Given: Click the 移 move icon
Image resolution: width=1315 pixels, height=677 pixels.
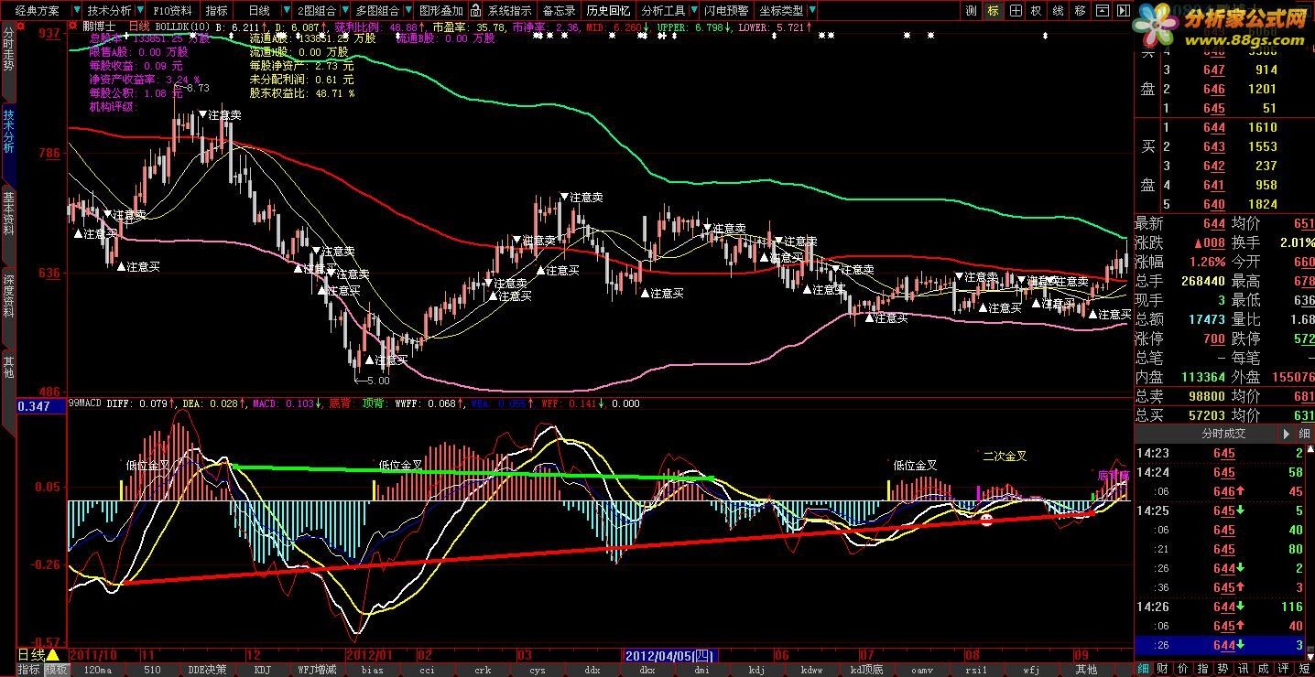Looking at the screenshot, I should (x=1080, y=11).
